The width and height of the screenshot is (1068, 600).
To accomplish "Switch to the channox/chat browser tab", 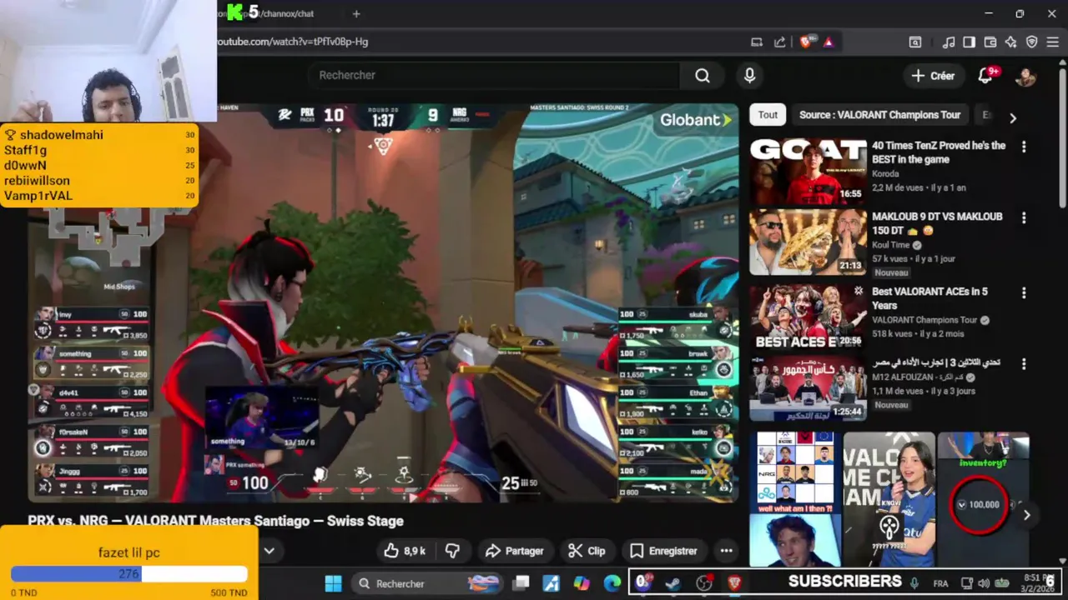I will coord(277,13).
